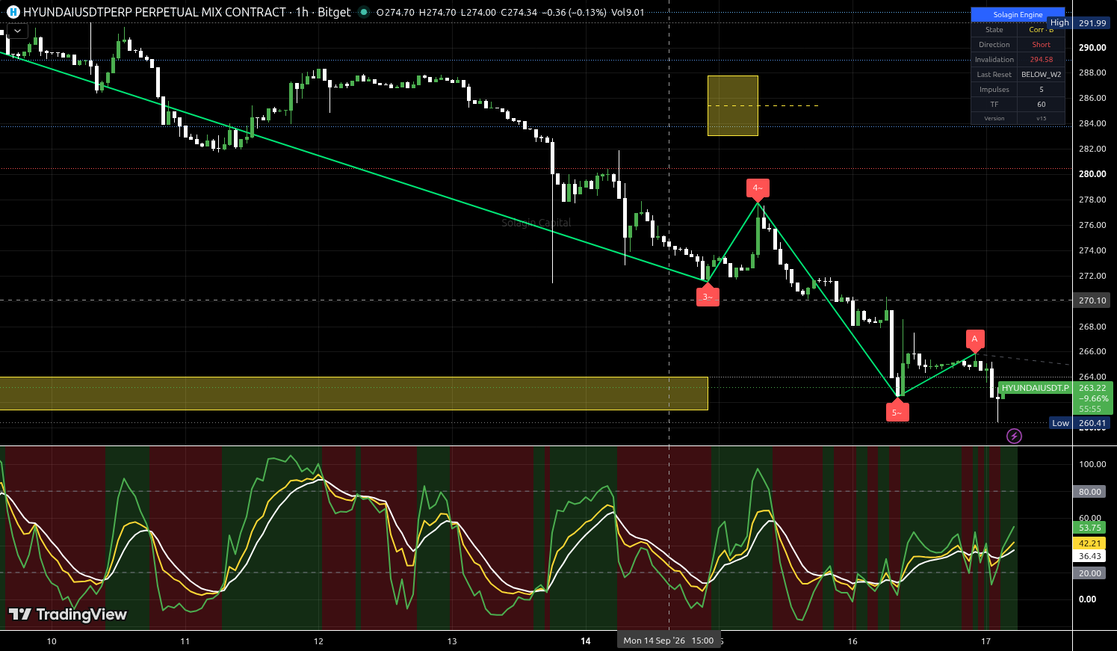Viewport: 1117px width, 651px height.
Task: Click the 'Impulses' row label
Action: (994, 90)
